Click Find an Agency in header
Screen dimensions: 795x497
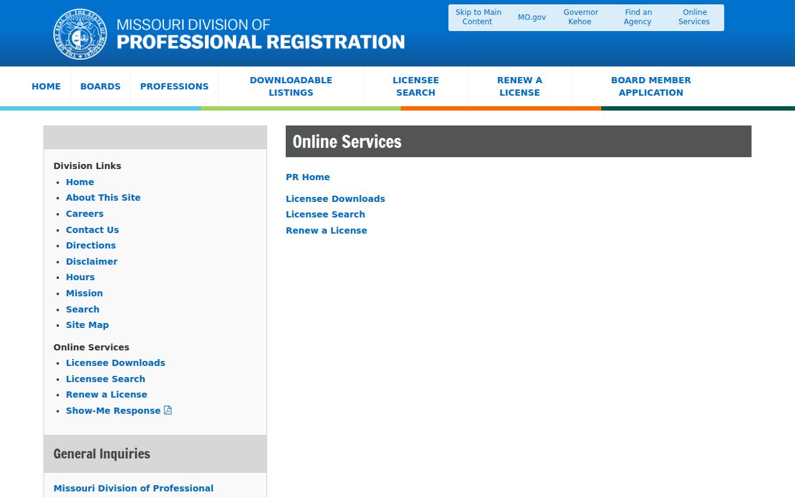click(x=638, y=17)
